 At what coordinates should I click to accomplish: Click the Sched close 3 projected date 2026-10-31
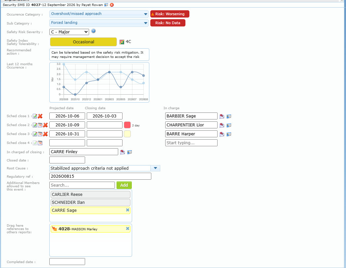tap(67, 134)
